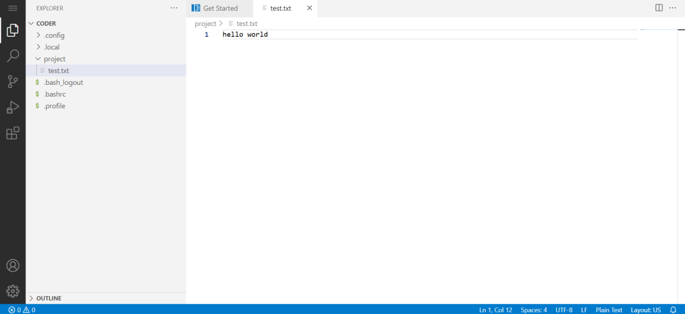Expand the .config folder
685x314 pixels.
(x=106, y=35)
